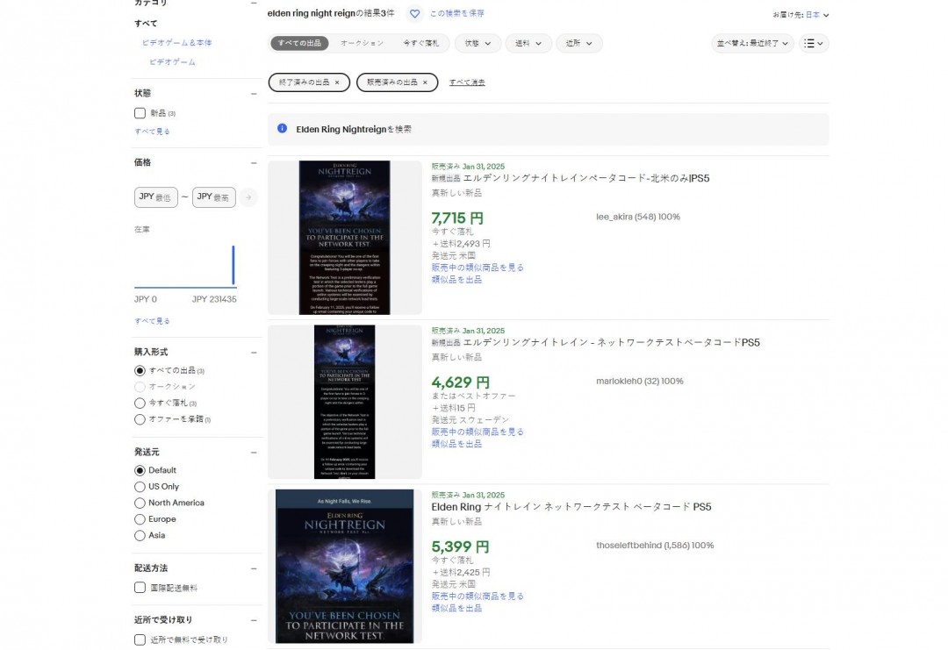Open ビデオゲーム subcategory
Viewport: 948px width, 650px height.
172,62
